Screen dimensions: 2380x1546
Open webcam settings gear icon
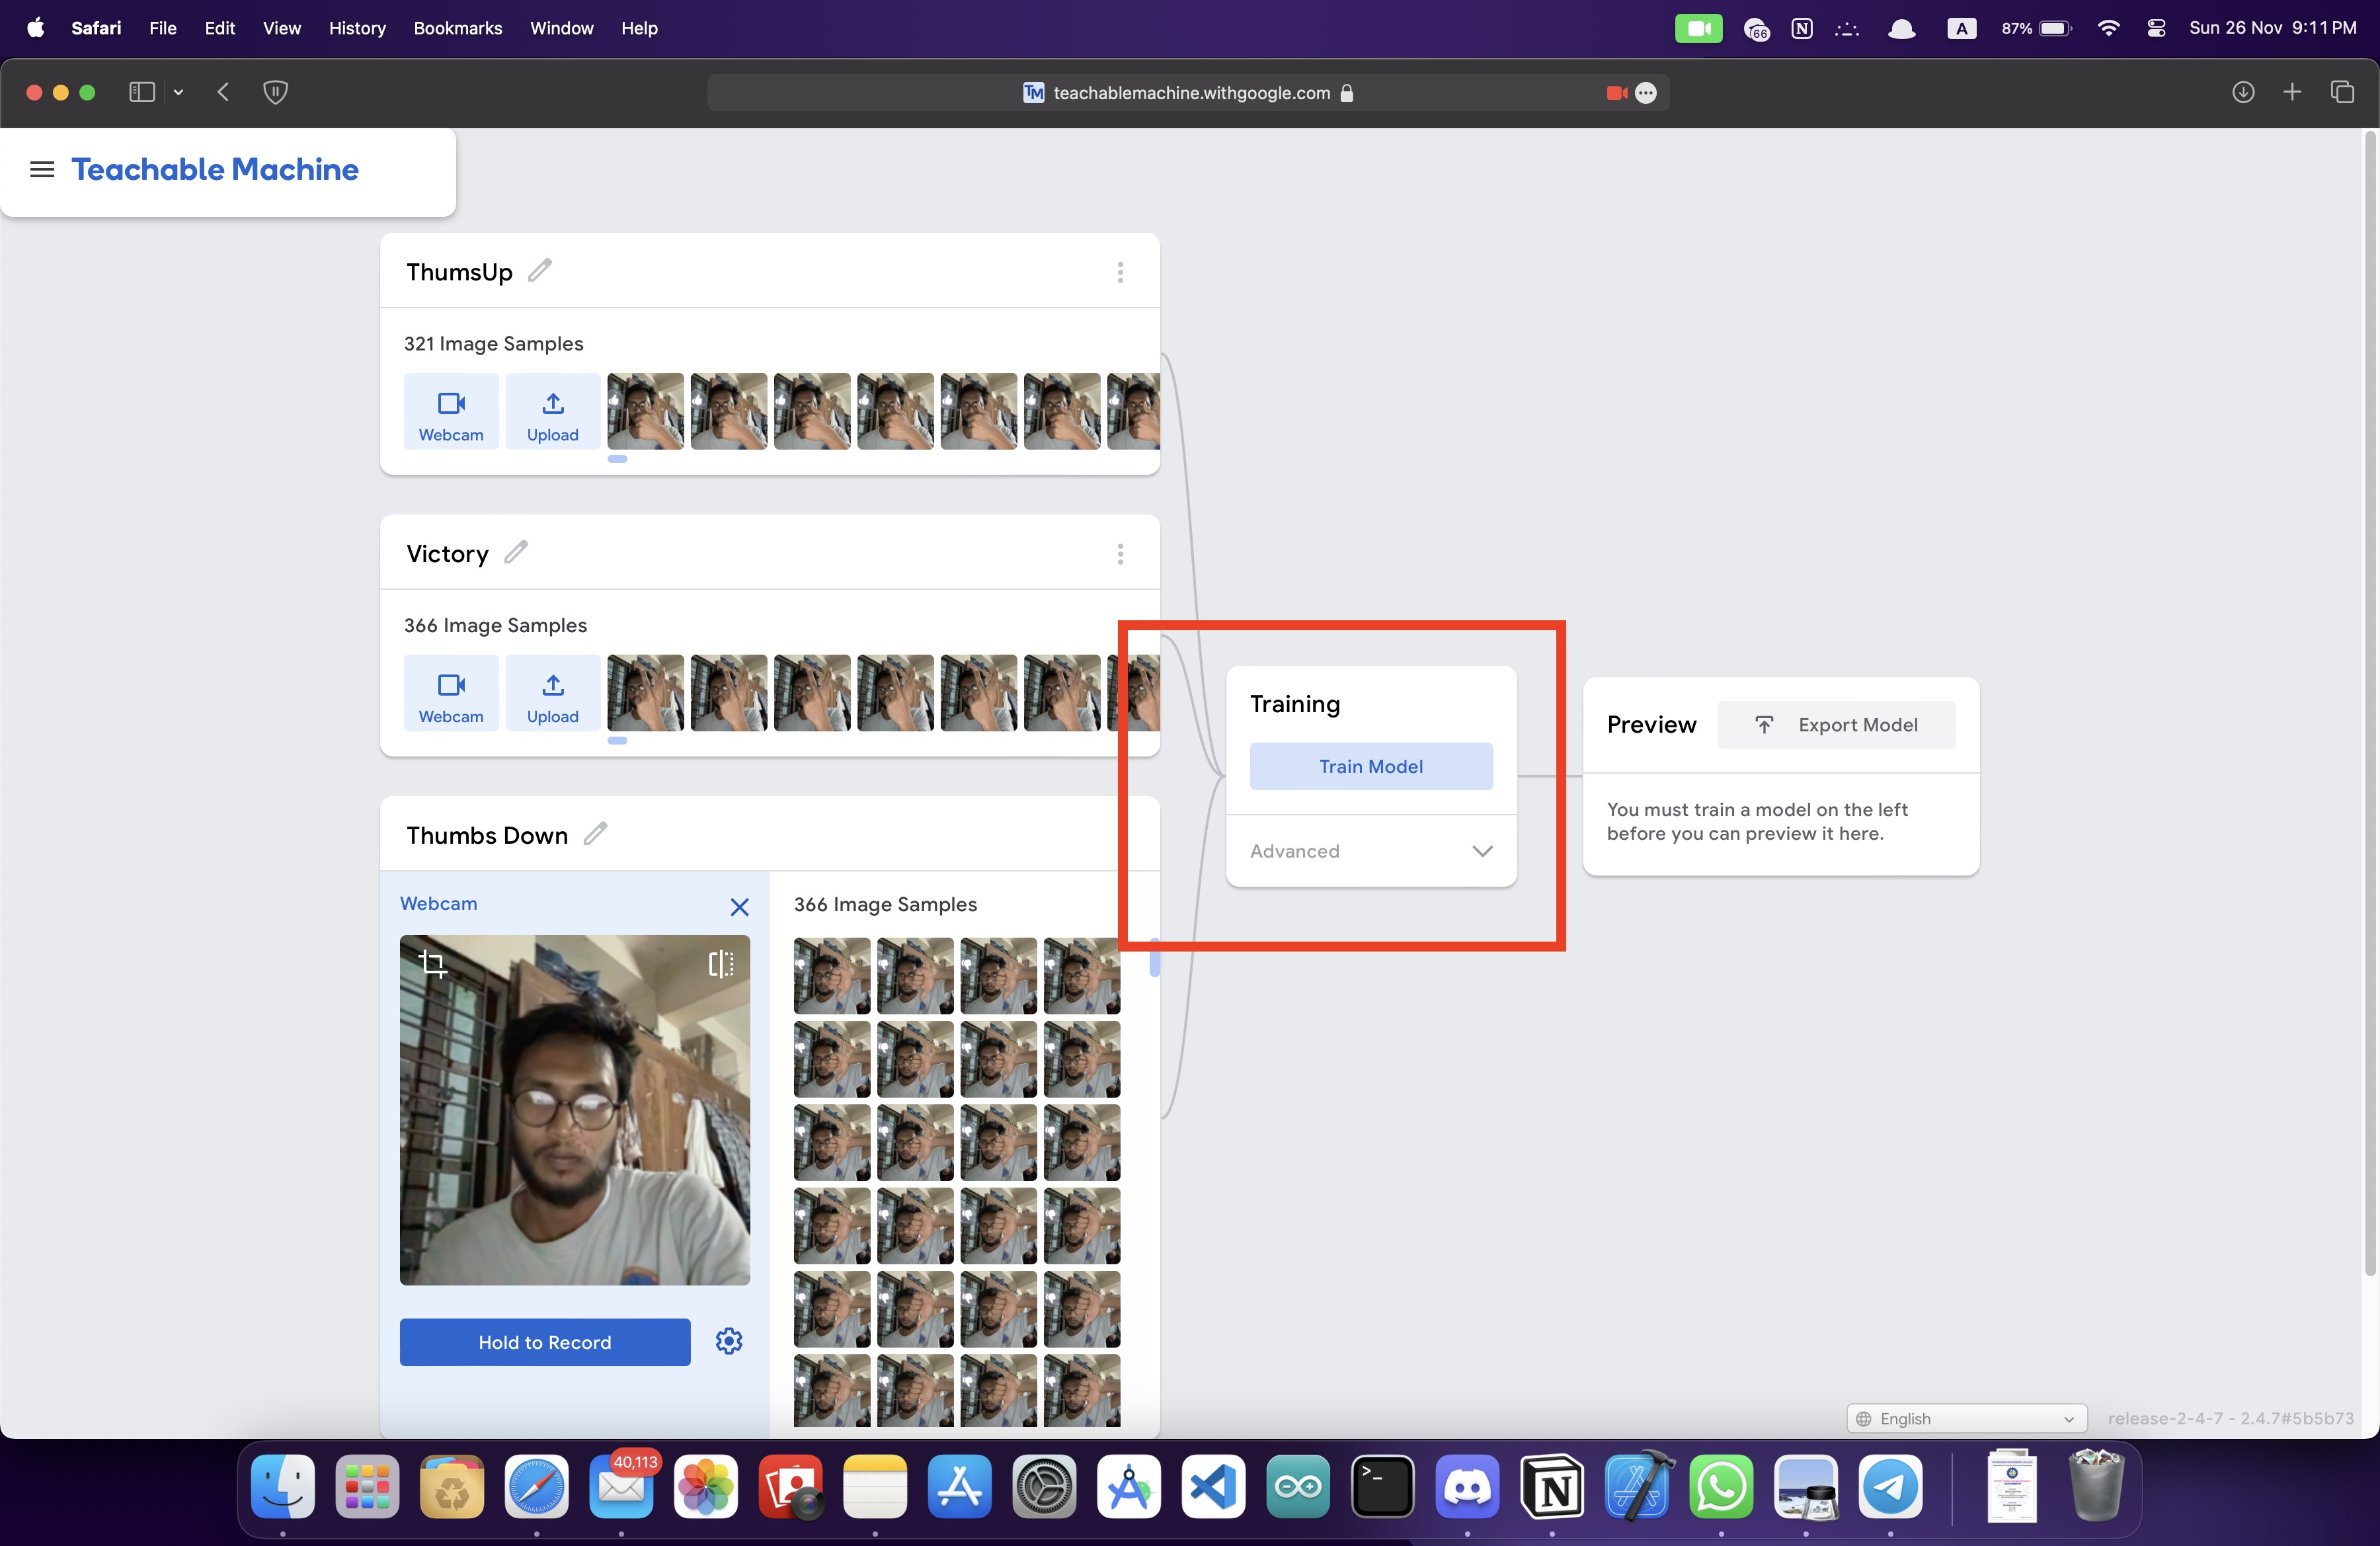[x=729, y=1341]
